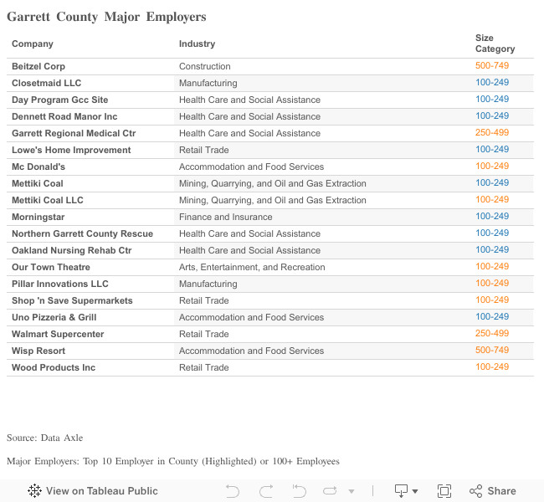The image size is (544, 502).
Task: Click the Undo arrow icon
Action: tap(233, 491)
